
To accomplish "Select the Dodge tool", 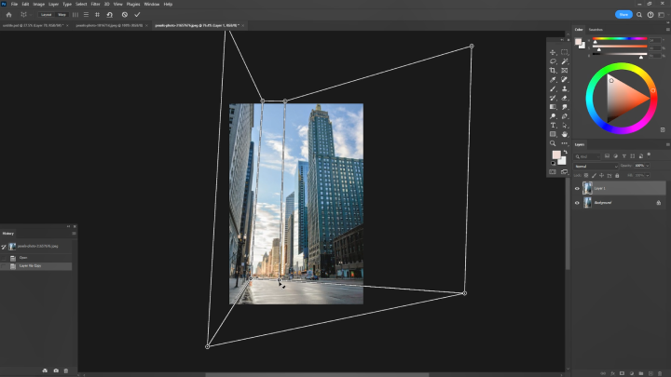I will (x=553, y=116).
